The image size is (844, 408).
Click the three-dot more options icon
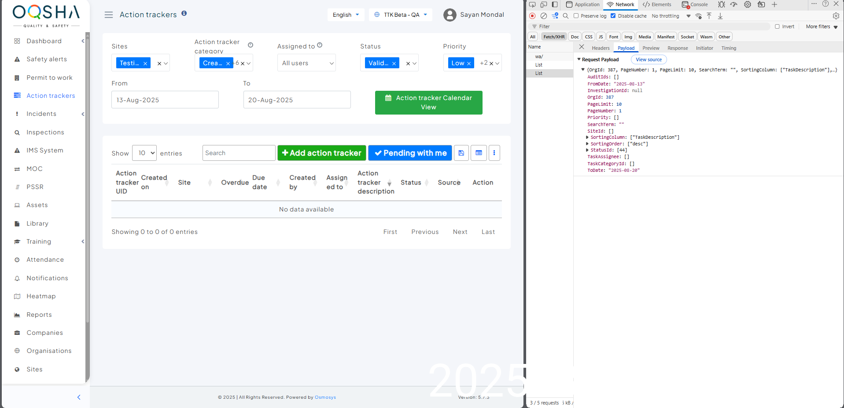coord(494,153)
